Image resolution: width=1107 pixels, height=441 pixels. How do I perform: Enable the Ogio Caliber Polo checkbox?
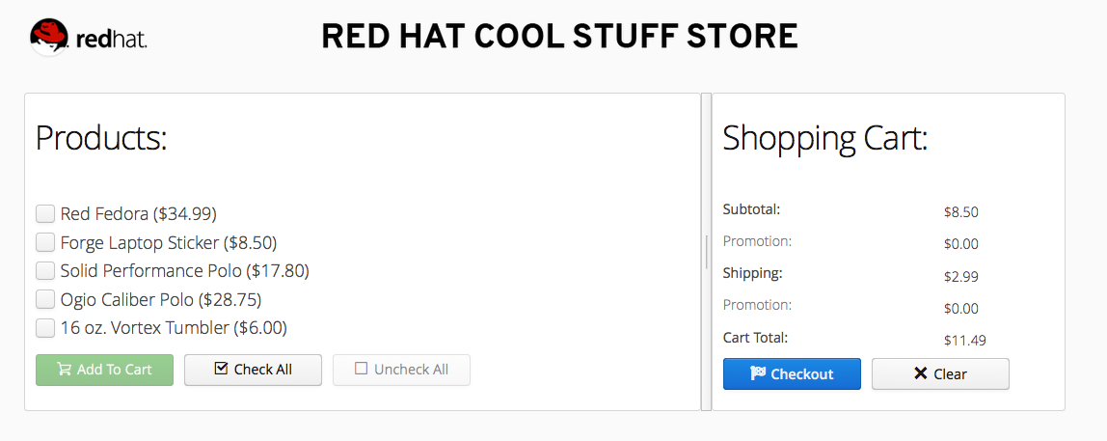coord(45,299)
